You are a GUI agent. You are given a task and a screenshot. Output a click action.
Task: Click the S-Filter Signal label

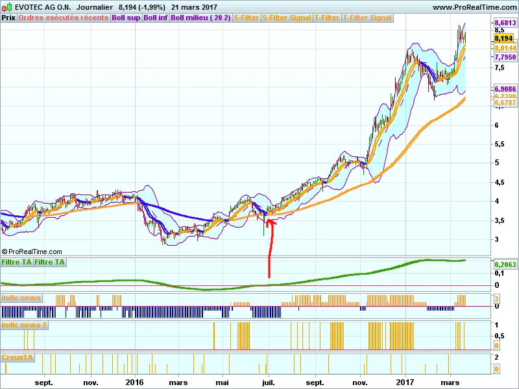point(287,18)
